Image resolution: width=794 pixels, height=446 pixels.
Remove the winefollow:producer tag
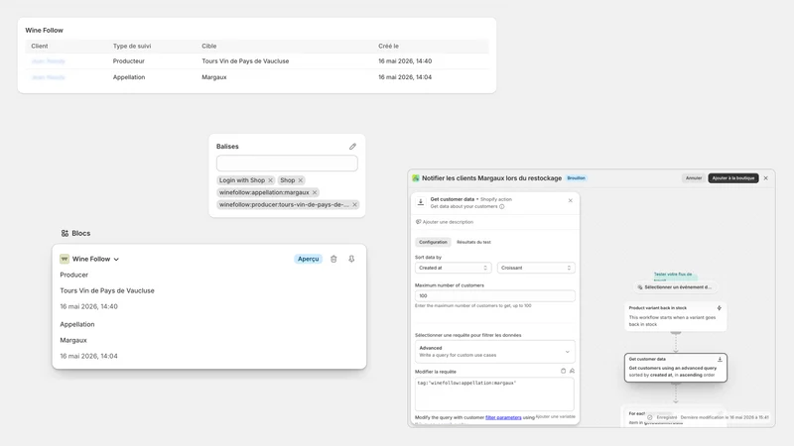tap(355, 204)
